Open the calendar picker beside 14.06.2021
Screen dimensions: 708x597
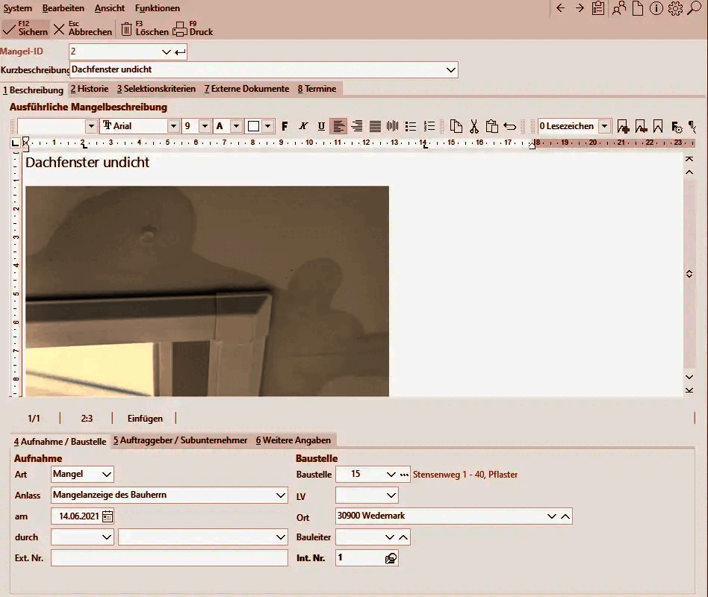[x=108, y=516]
